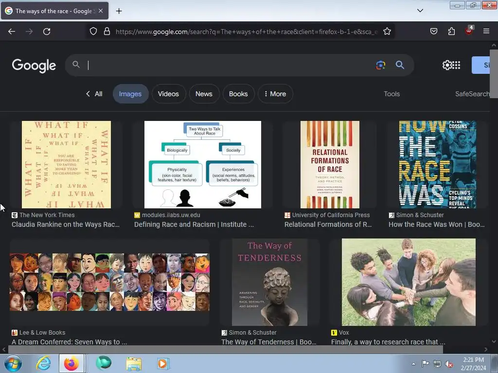Screen dimensions: 498x373
Task: Open the file explorer folder on taskbar
Action: 134,364
